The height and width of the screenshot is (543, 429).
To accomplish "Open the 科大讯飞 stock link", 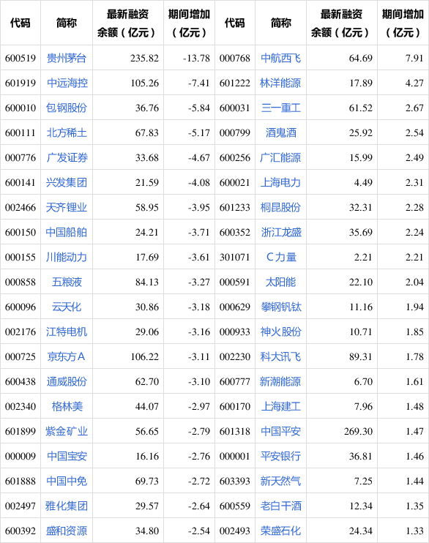I will (x=280, y=356).
